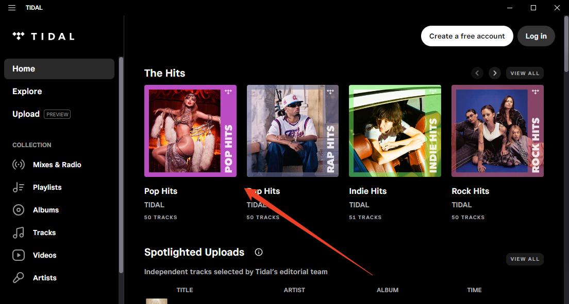
Task: Open Mixes & Radio from sidebar
Action: point(57,165)
